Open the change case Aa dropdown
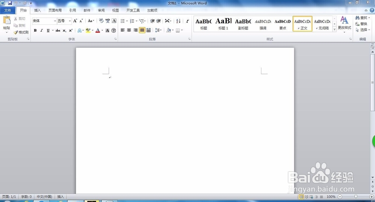 91,21
